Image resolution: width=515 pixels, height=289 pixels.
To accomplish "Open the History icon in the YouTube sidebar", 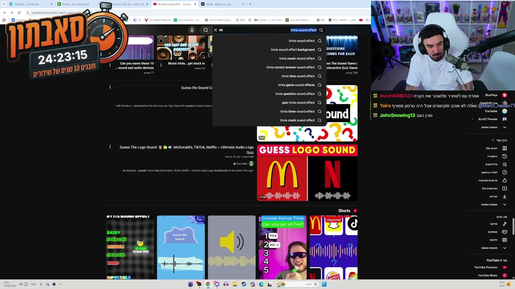I will 505,157.
